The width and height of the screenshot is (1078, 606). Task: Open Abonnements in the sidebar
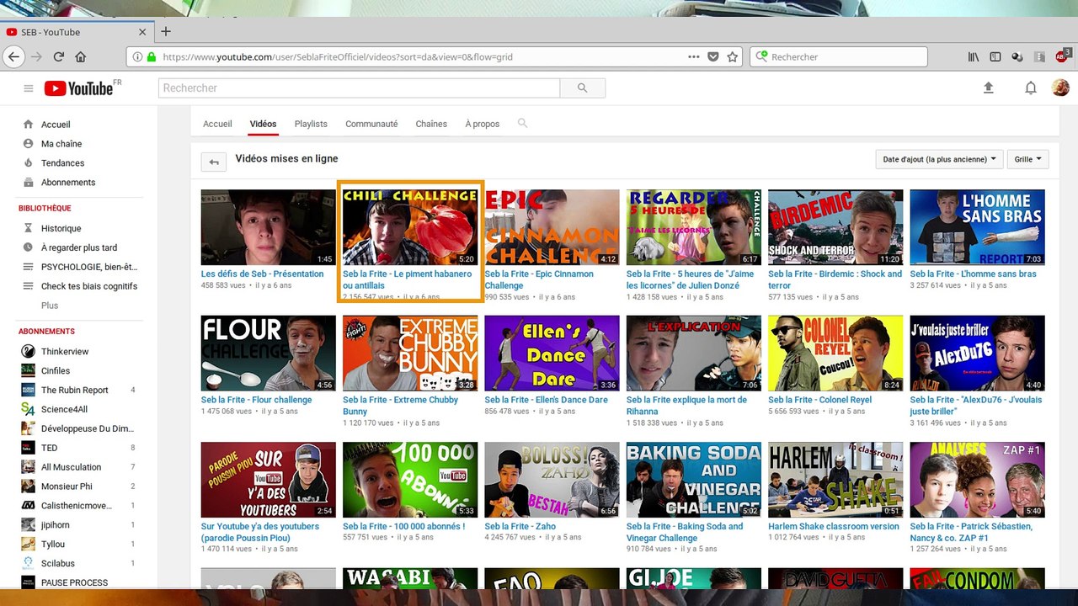pos(68,183)
